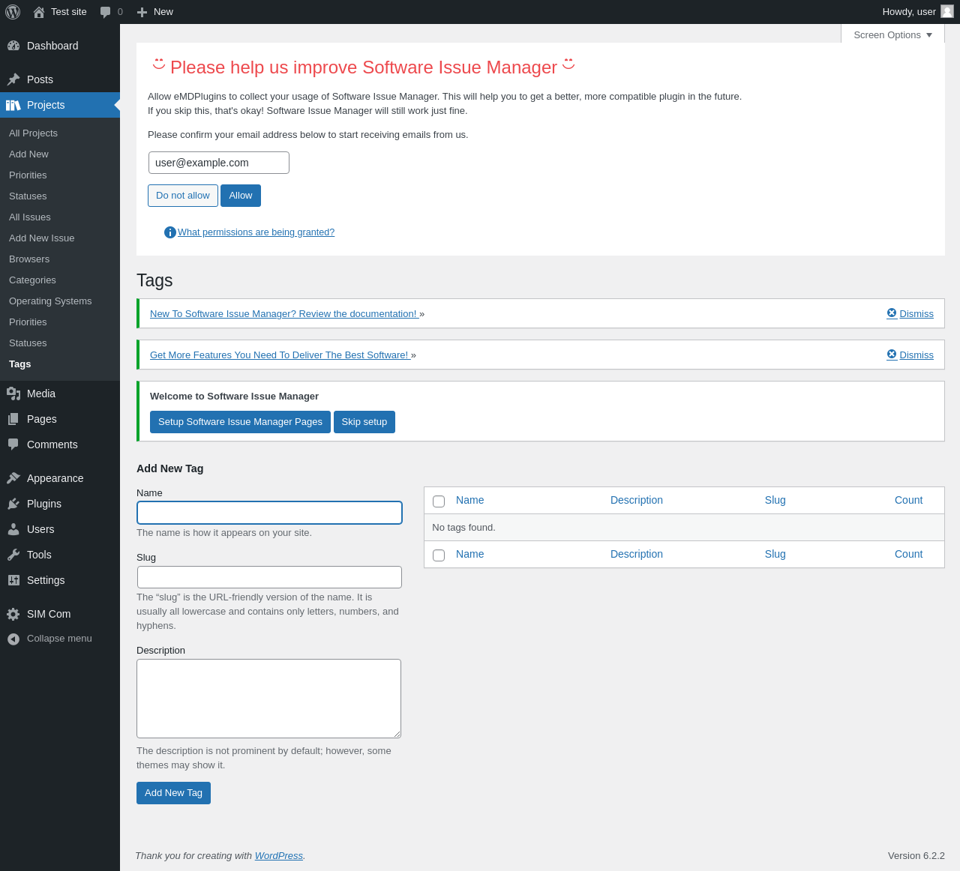The height and width of the screenshot is (871, 960).
Task: Click the No tags found text
Action: click(x=463, y=528)
